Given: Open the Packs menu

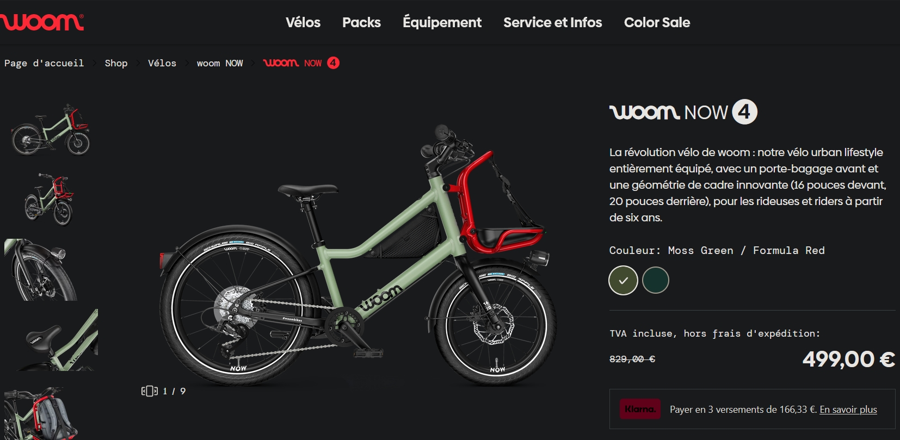Looking at the screenshot, I should tap(361, 22).
